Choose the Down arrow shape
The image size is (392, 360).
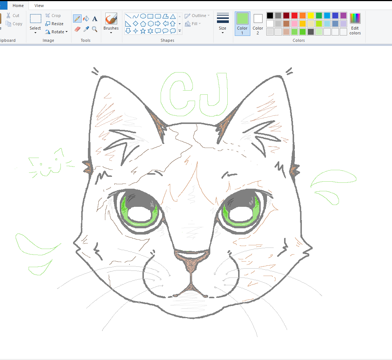coord(128,31)
